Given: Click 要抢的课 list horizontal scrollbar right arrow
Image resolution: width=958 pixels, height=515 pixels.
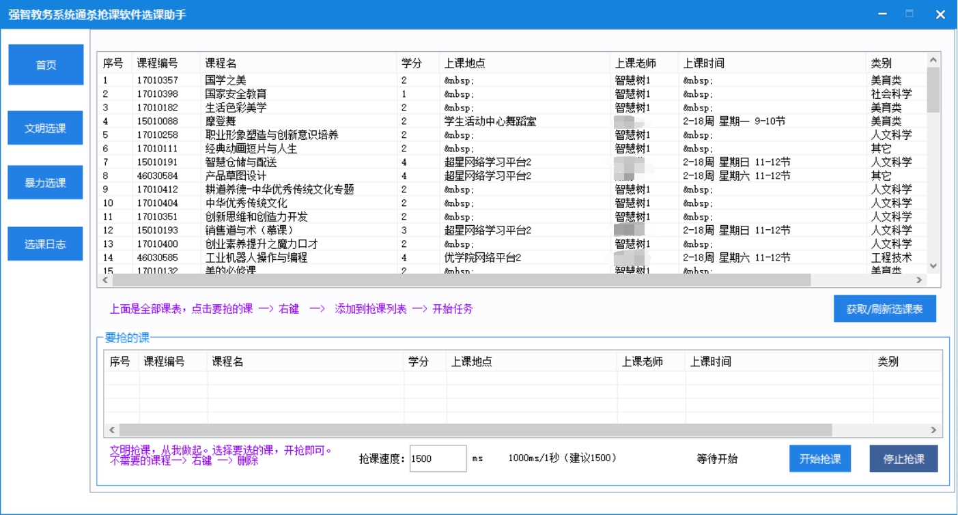Looking at the screenshot, I should coord(935,430).
